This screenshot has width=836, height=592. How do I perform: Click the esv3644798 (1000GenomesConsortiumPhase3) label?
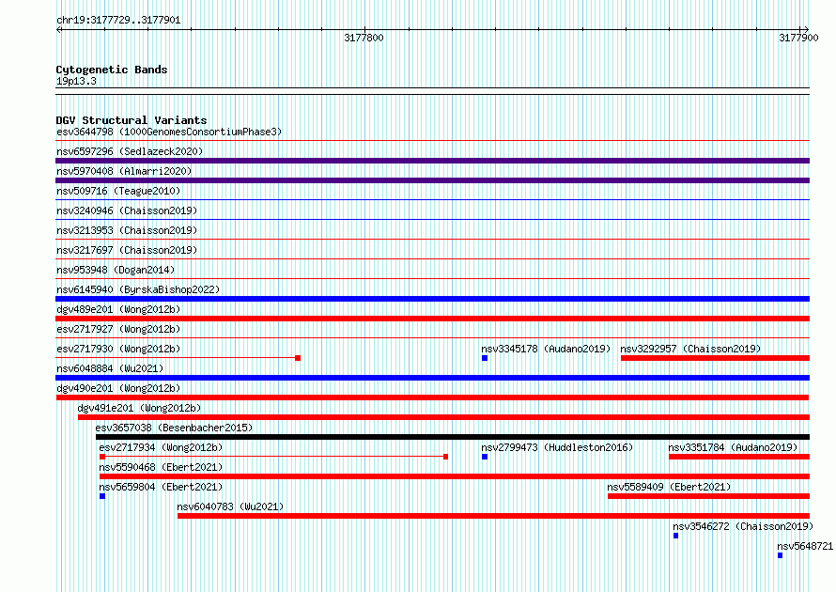pos(169,132)
